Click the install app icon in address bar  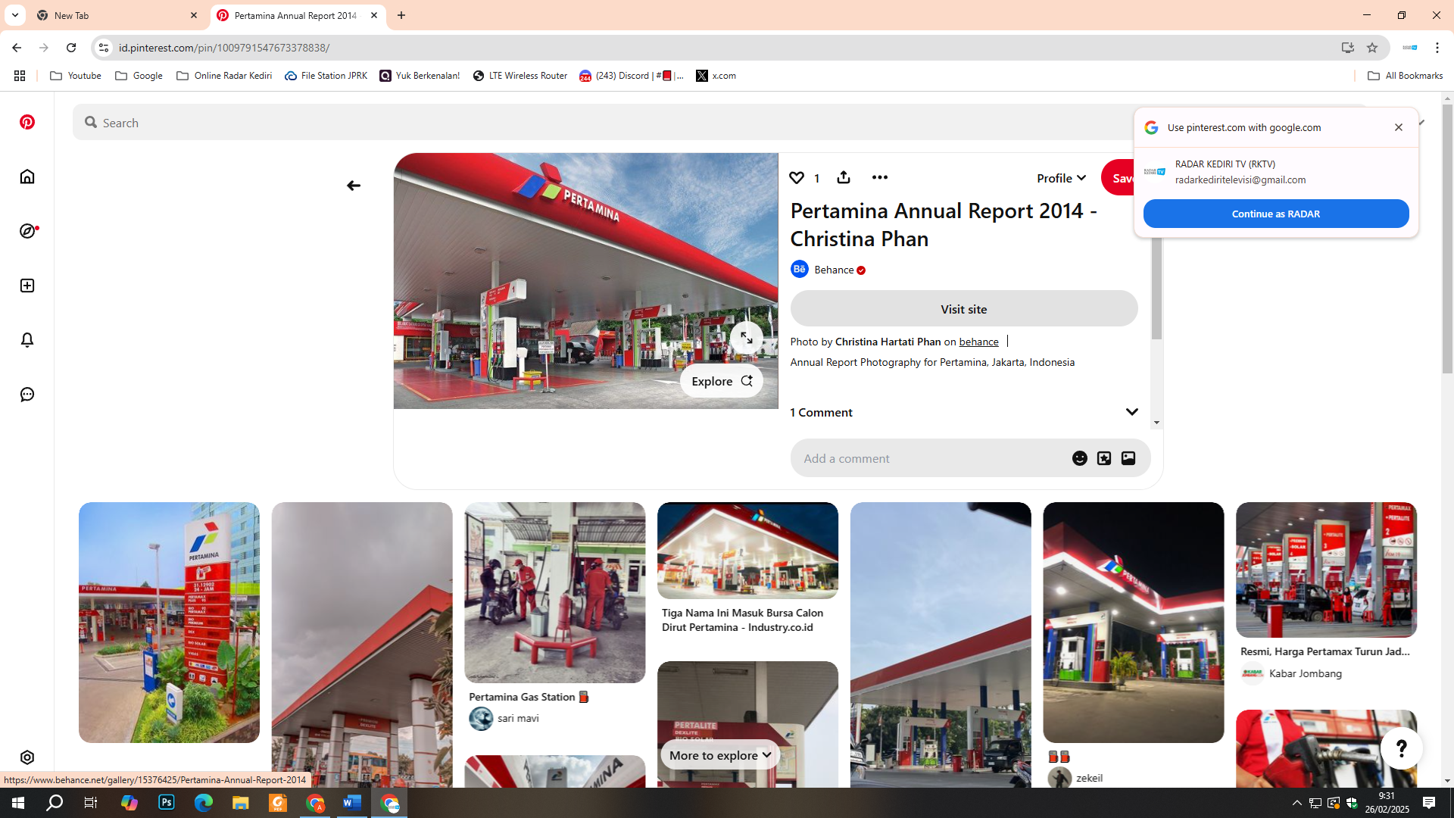(1348, 48)
